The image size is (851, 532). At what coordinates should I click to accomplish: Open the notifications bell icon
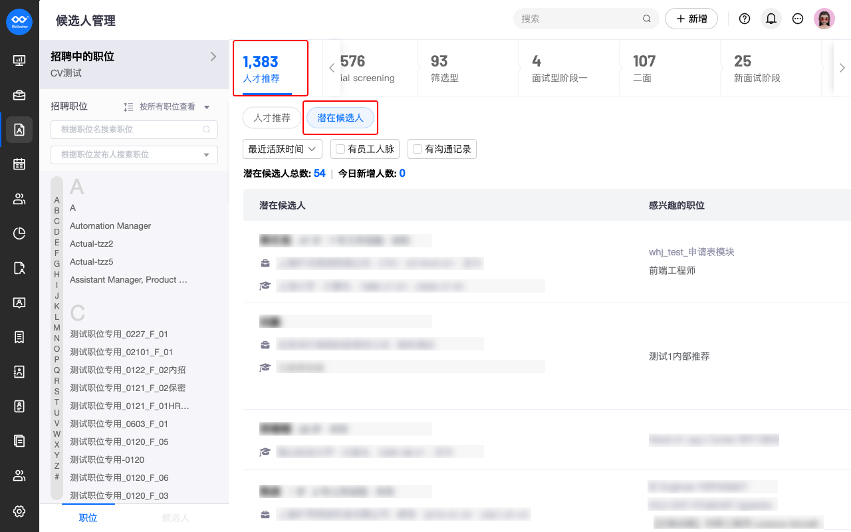coord(771,19)
